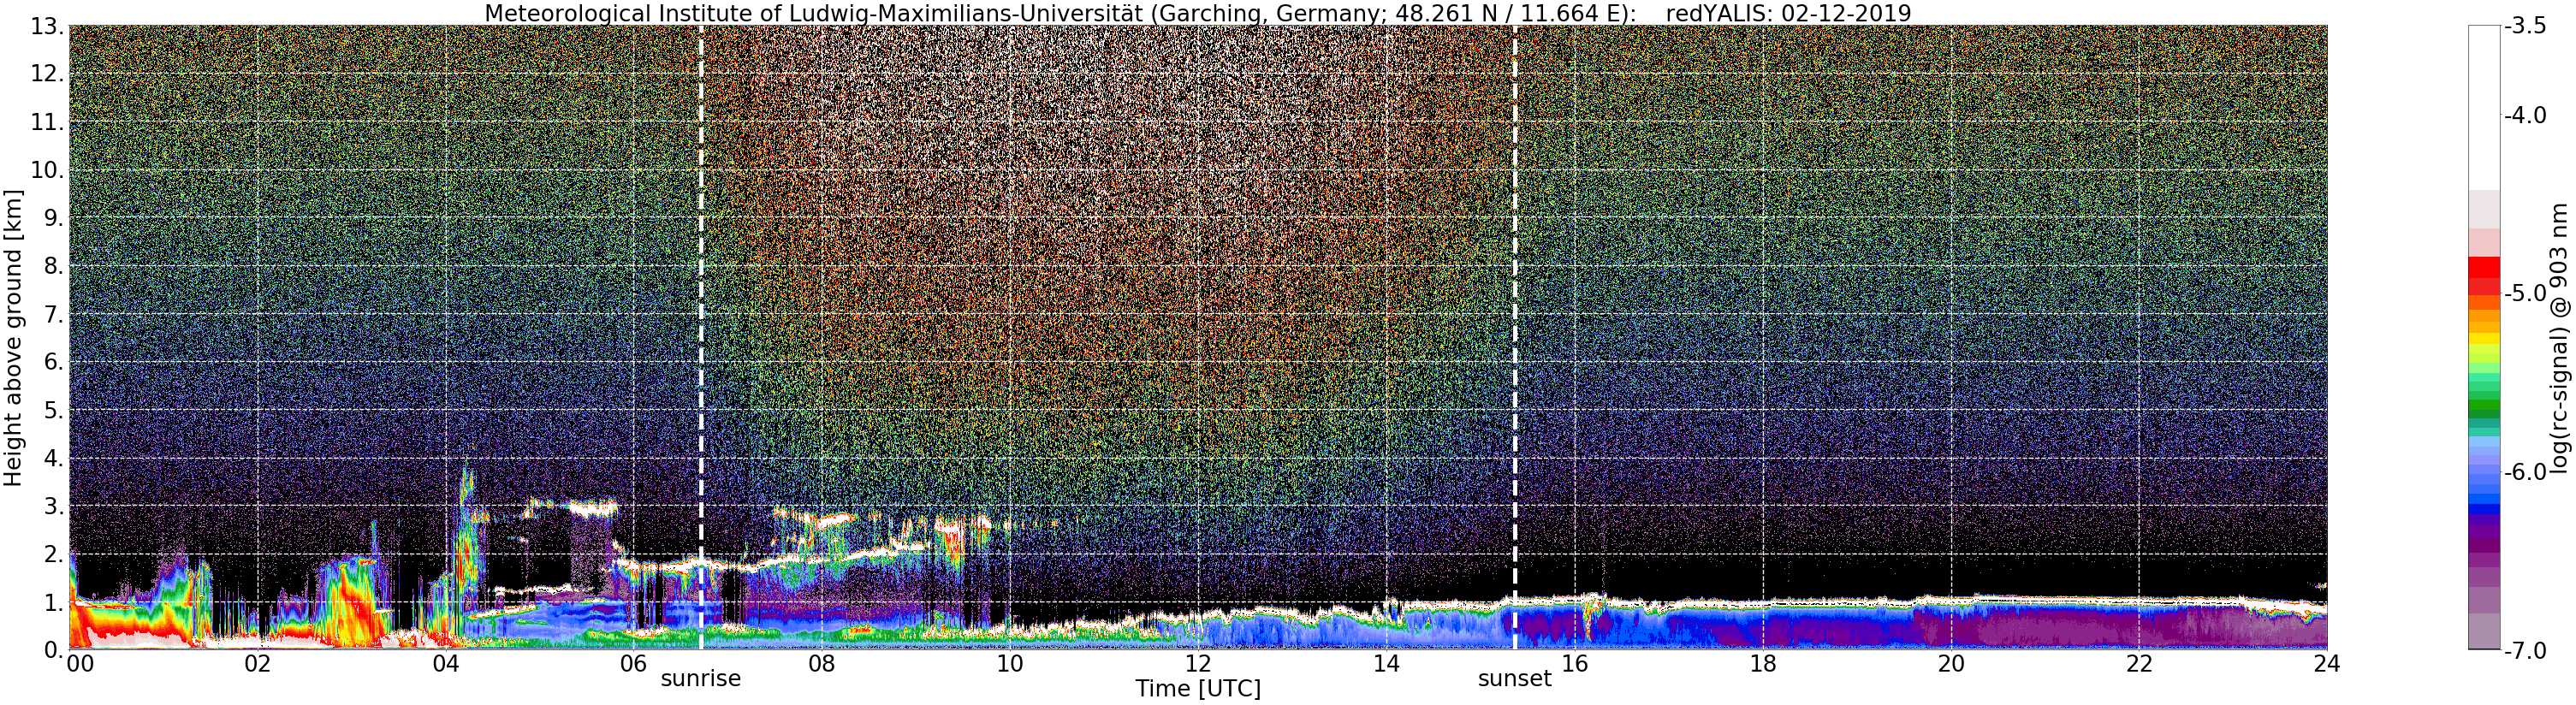Click the red segment of the colorbar

click(x=2484, y=275)
